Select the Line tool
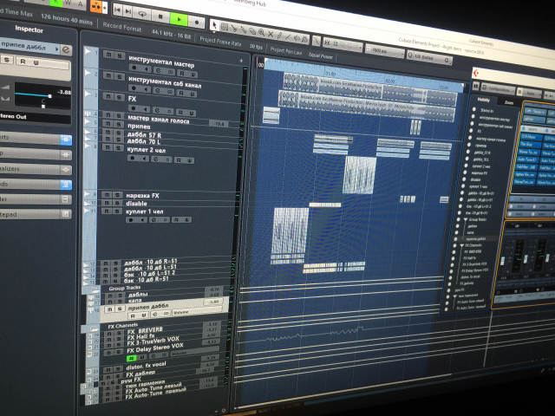The image size is (555, 416). pyautogui.click(x=288, y=36)
